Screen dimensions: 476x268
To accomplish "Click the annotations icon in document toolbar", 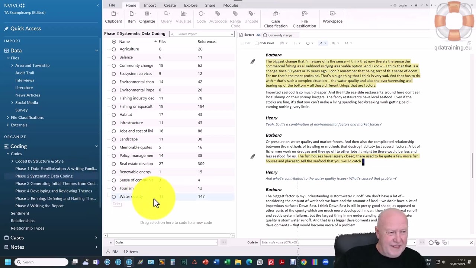I will pyautogui.click(x=282, y=43).
